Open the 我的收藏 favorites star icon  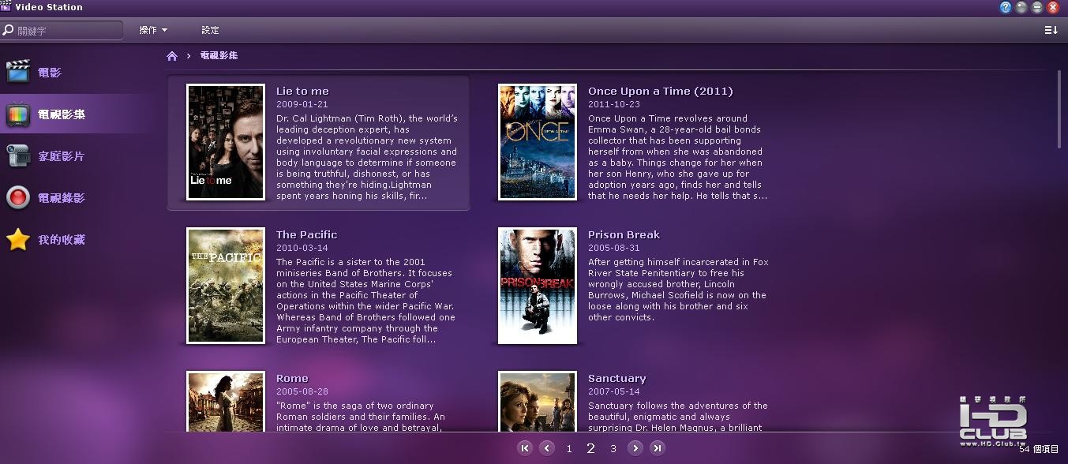click(x=18, y=239)
